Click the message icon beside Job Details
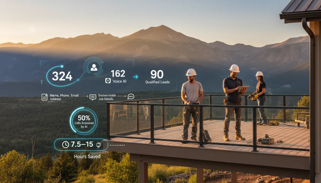321x183 pixels. (93, 97)
